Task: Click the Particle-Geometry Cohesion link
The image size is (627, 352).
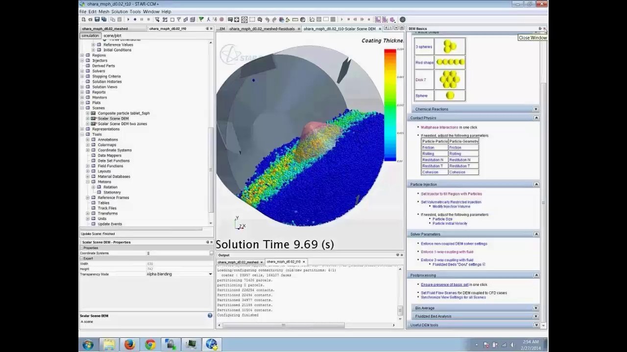Action: click(457, 172)
